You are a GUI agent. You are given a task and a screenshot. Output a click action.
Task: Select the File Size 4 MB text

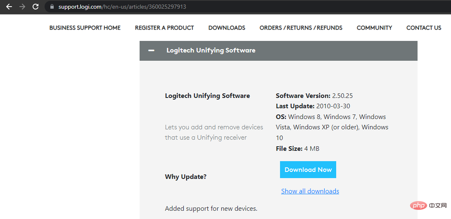coord(297,149)
